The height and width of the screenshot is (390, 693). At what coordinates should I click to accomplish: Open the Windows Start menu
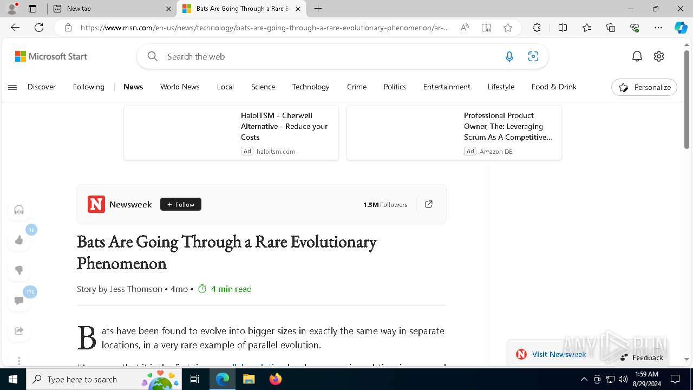coord(13,379)
